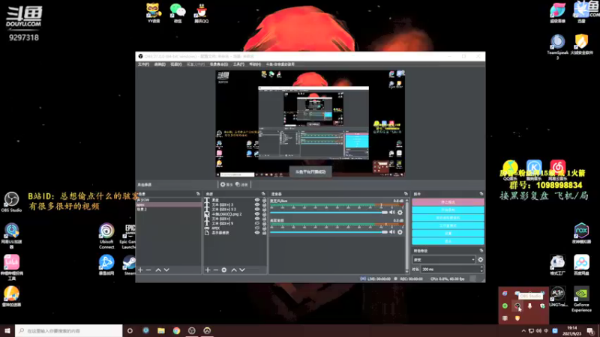Open Tencent QQ desktop shortcut
Viewport: 600px width, 337px height.
pos(201,13)
